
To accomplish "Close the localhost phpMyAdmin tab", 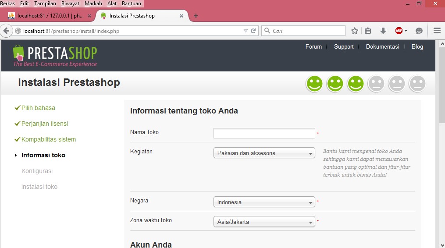I will pos(89,16).
